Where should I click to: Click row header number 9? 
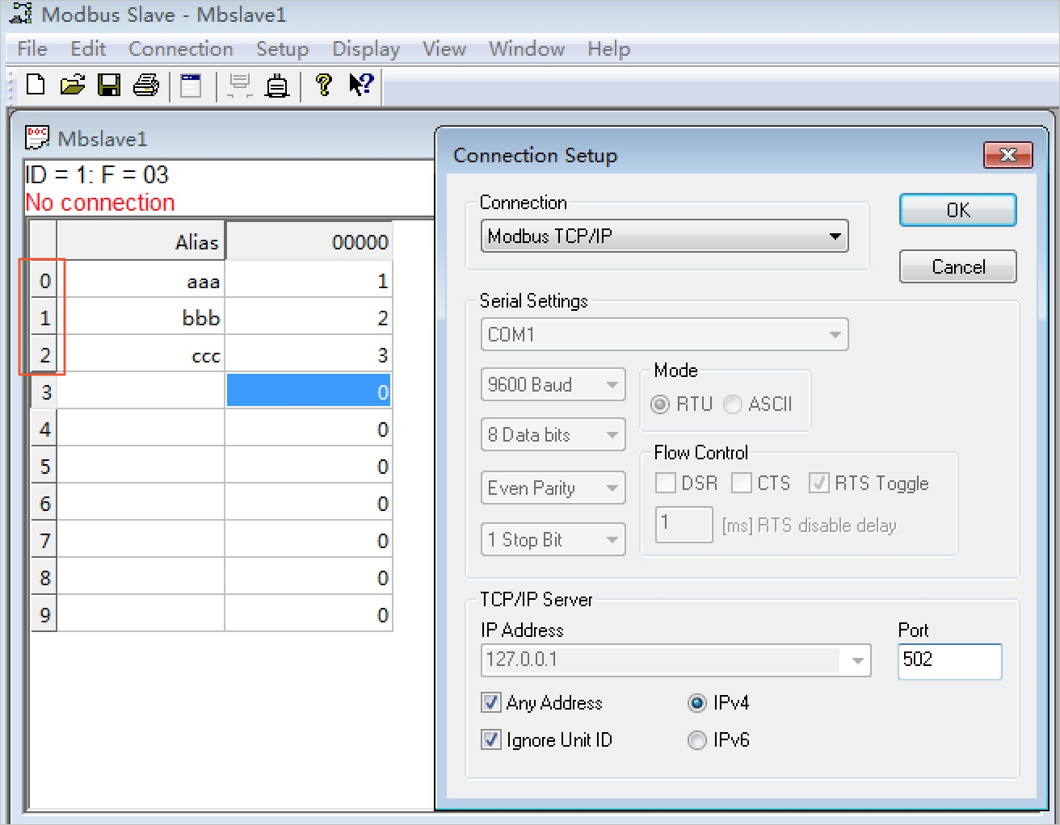click(44, 614)
